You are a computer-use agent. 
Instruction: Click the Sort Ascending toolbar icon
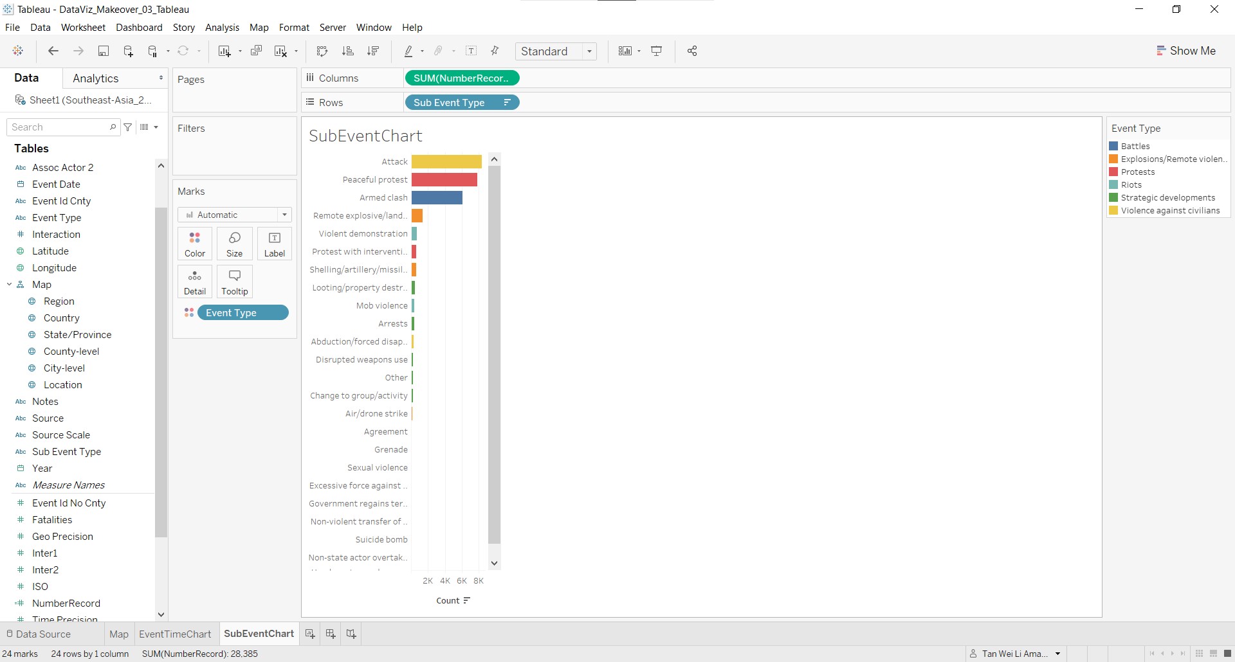348,51
